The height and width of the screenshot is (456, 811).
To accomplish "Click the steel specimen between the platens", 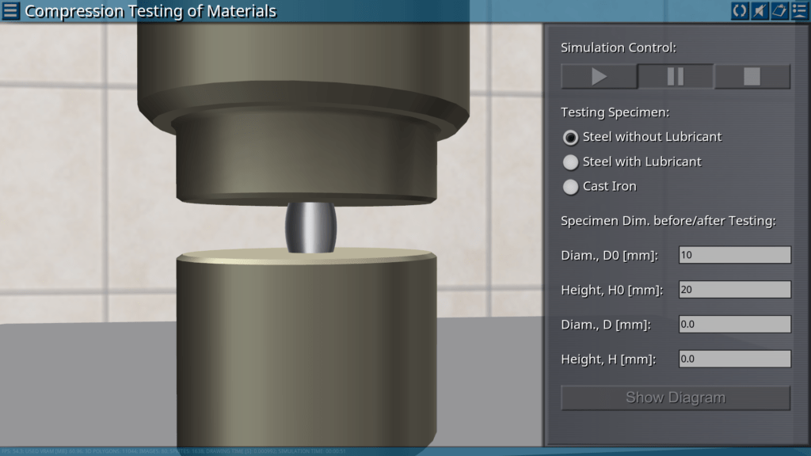I will click(310, 228).
